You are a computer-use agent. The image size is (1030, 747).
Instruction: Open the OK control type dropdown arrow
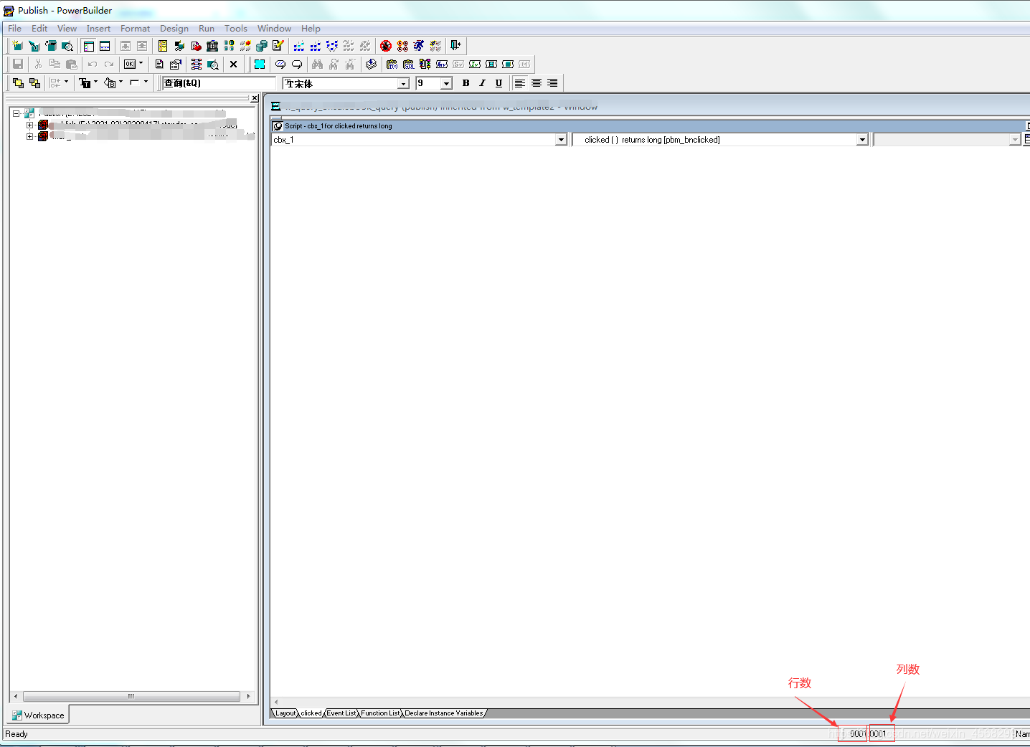pos(141,64)
